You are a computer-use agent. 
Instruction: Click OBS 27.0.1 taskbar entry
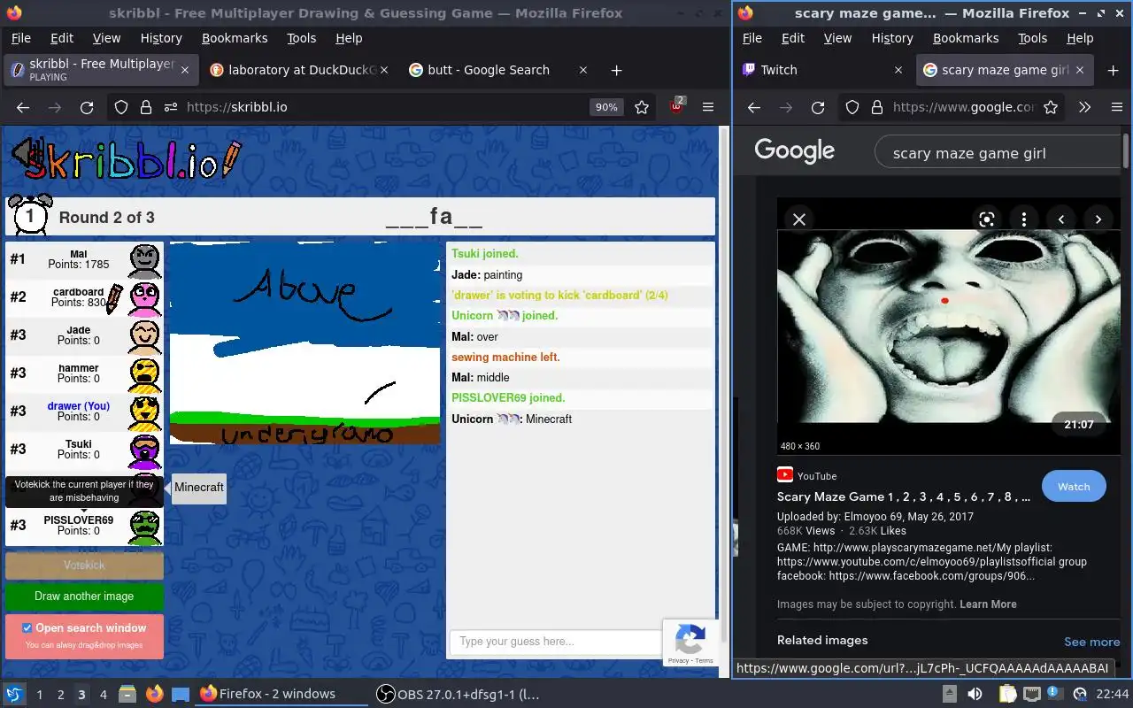459,695
